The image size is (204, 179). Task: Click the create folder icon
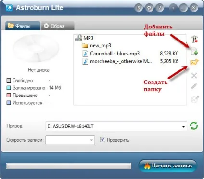tap(194, 62)
